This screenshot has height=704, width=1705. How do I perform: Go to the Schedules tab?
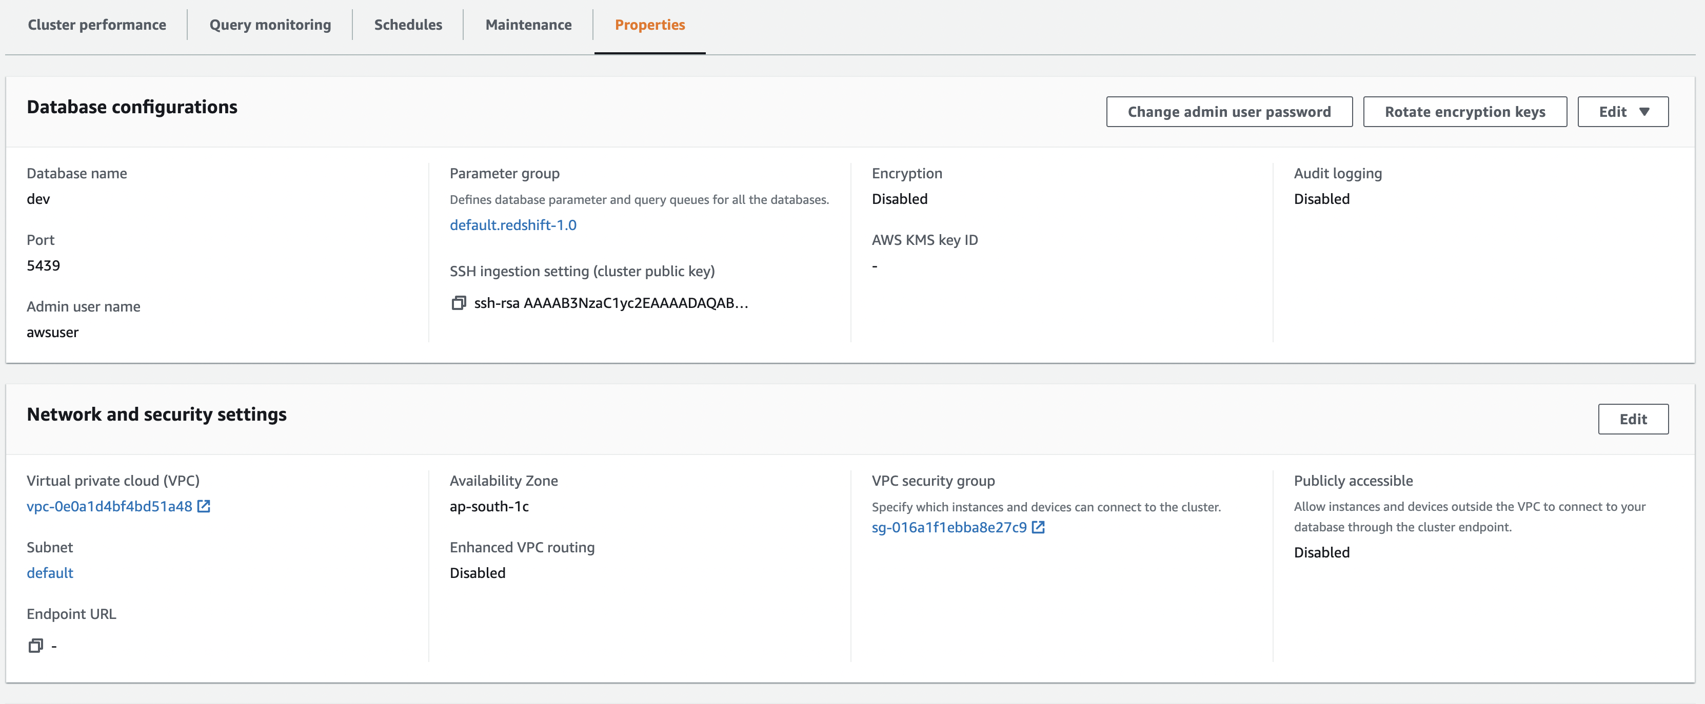click(x=408, y=25)
